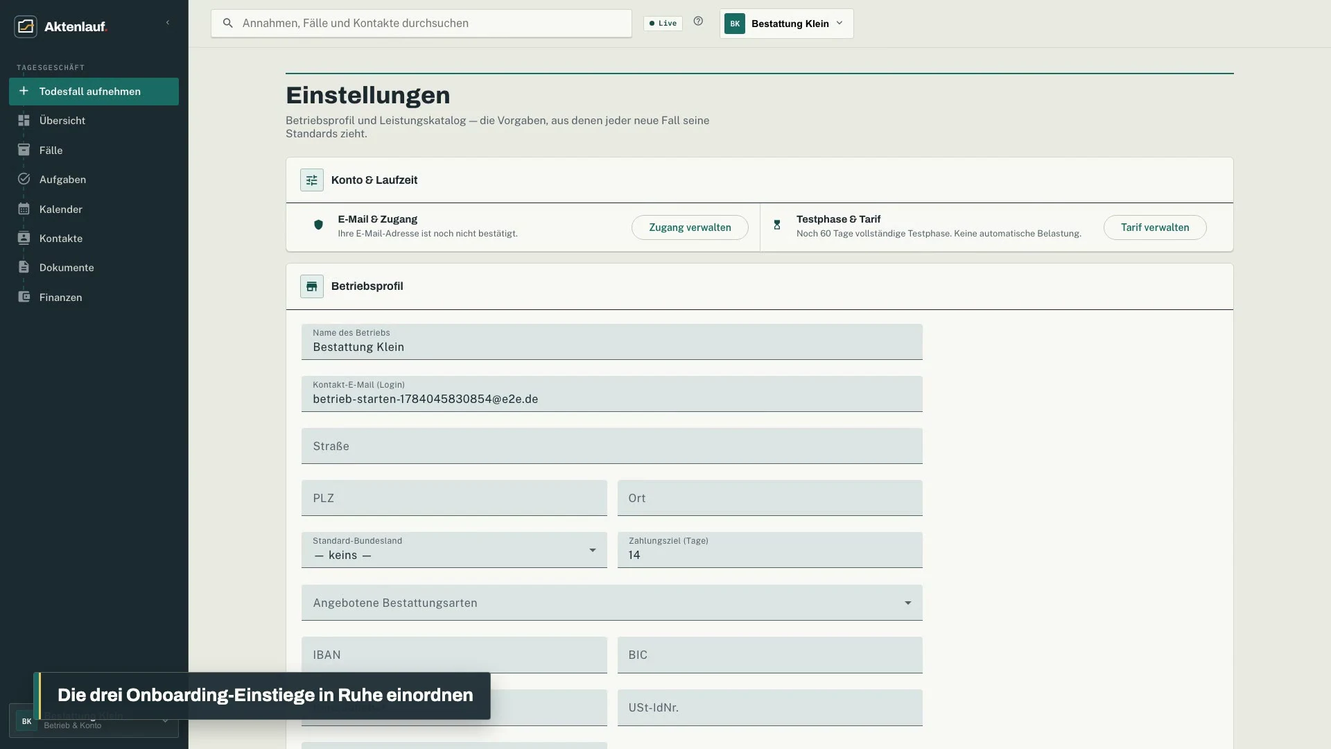The image size is (1331, 749).
Task: Click the Konto & Laufzeit section title
Action: pyautogui.click(x=374, y=180)
